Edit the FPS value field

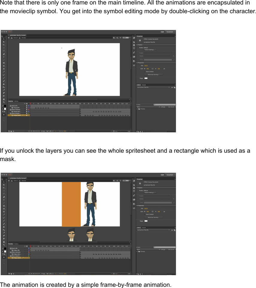pyautogui.click(x=146, y=66)
